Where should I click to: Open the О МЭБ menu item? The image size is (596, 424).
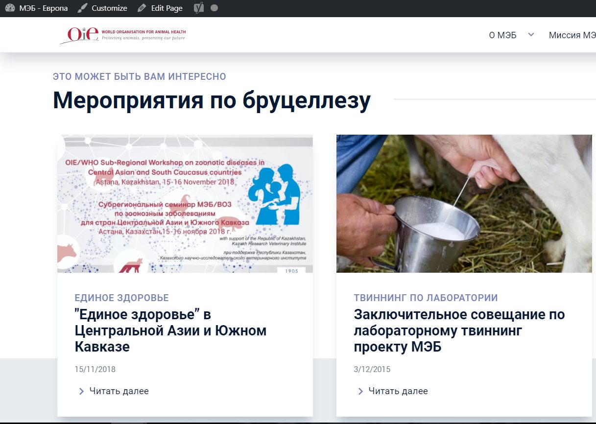[502, 35]
